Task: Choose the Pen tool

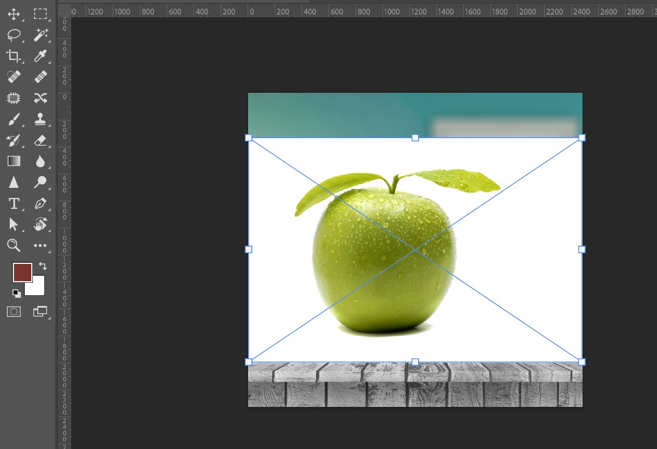Action: tap(40, 203)
